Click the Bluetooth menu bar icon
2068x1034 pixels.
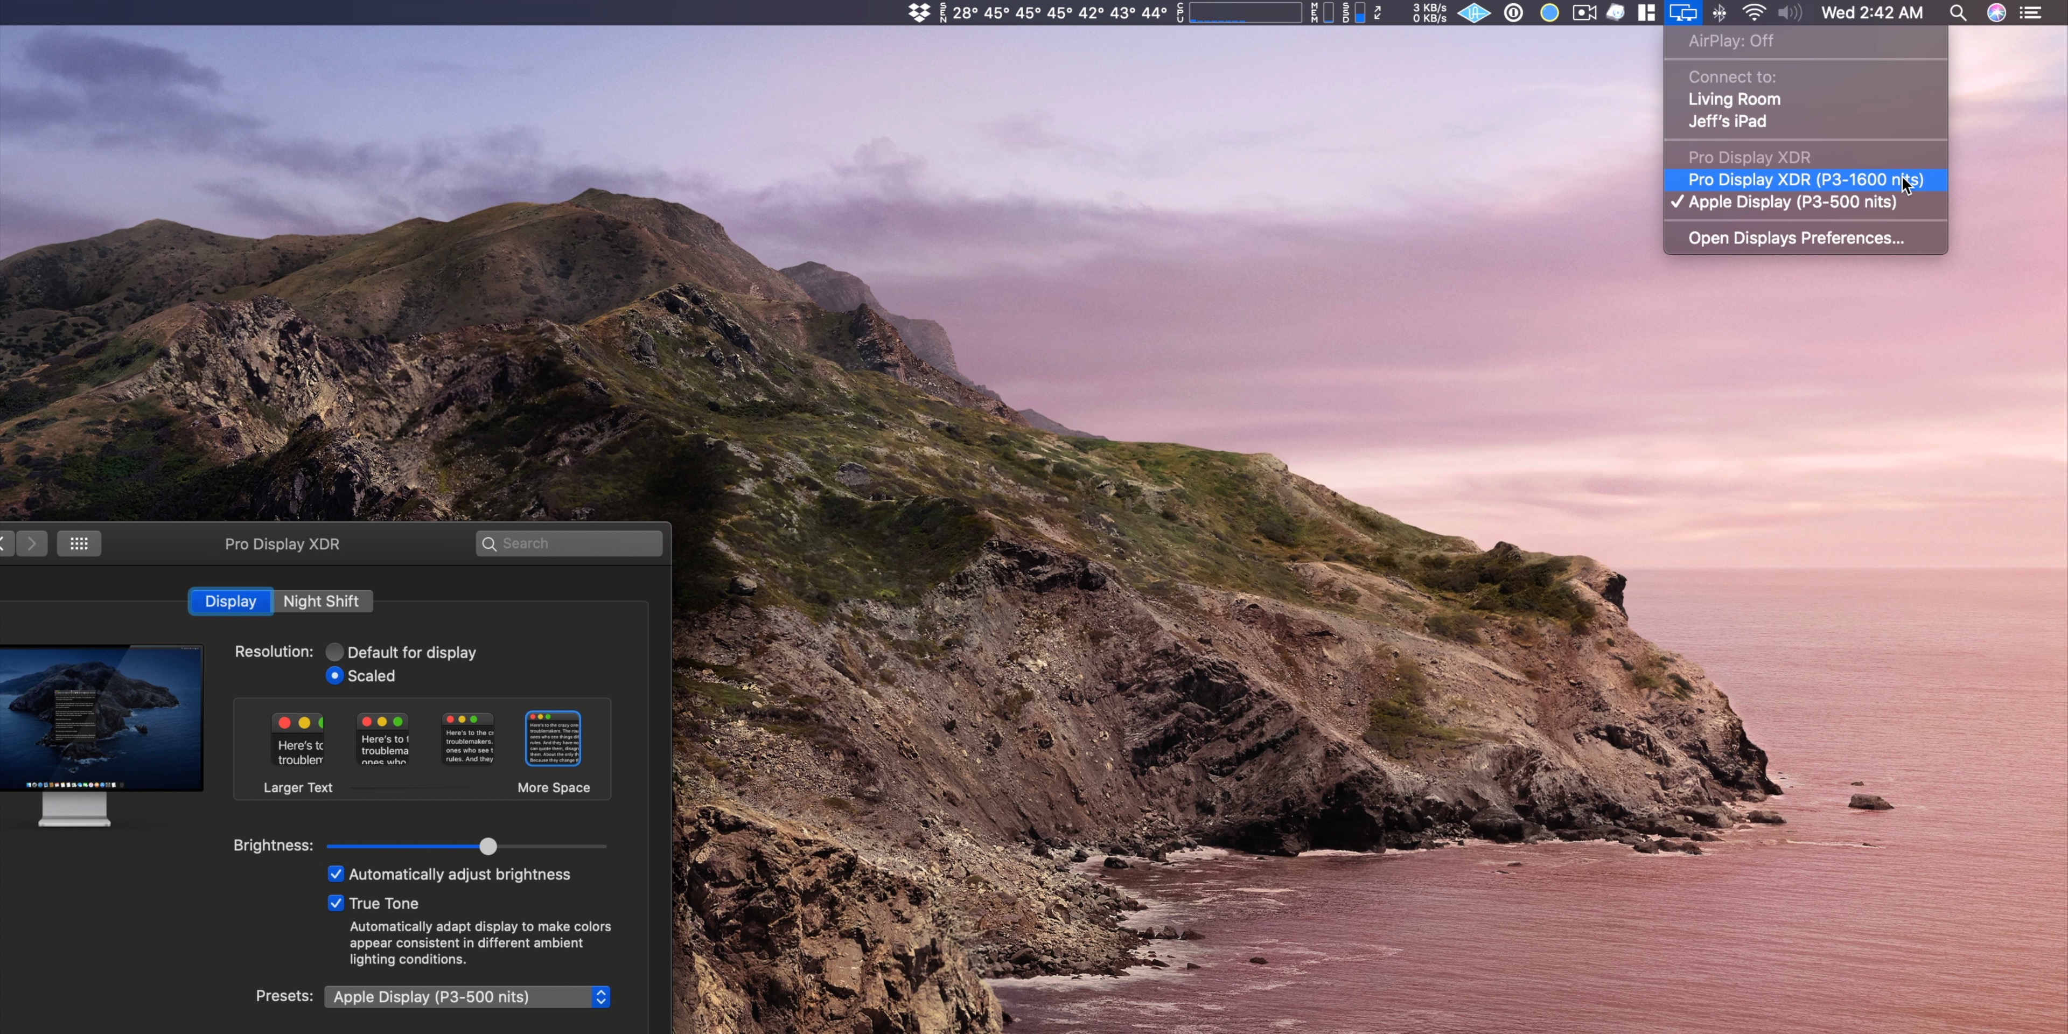click(x=1720, y=13)
